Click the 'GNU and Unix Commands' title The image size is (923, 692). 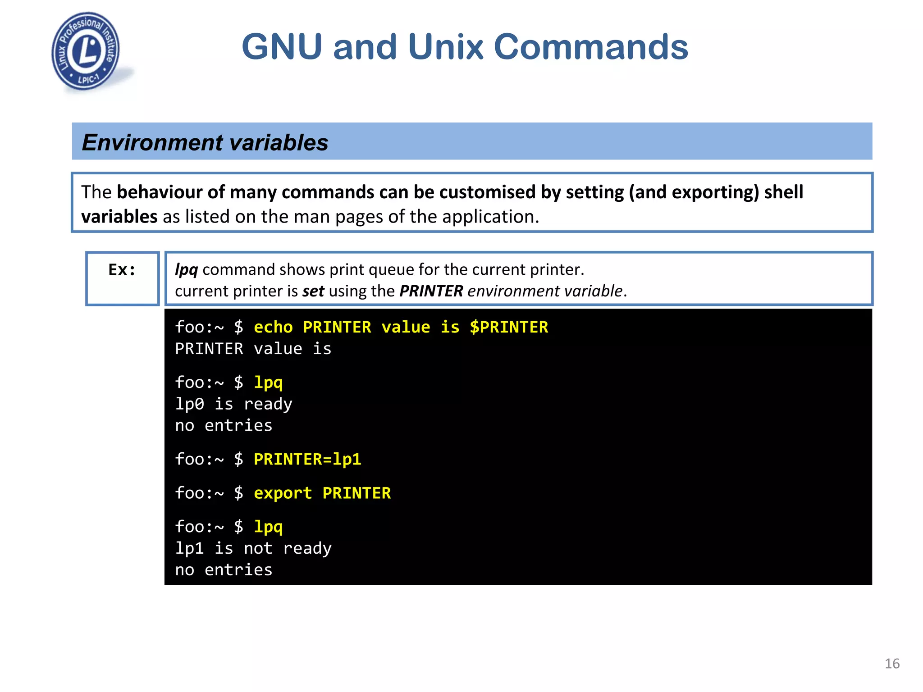[x=465, y=47]
